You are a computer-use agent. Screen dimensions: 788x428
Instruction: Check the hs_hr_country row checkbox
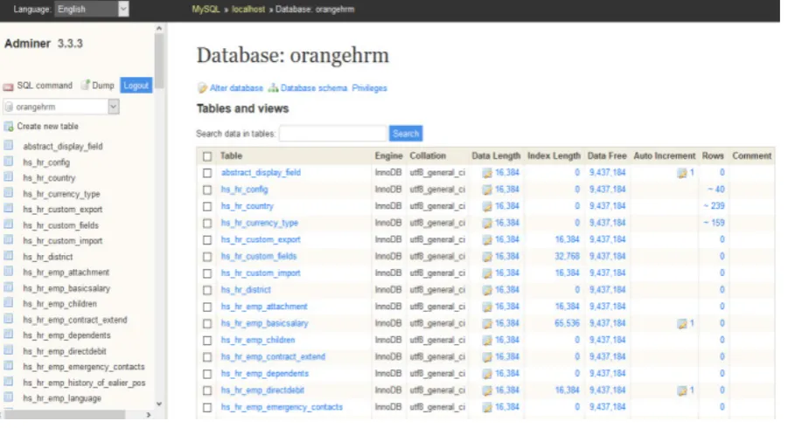[207, 206]
